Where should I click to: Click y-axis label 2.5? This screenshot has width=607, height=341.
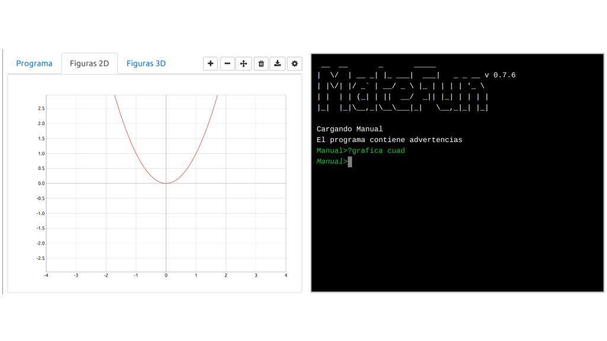41,109
